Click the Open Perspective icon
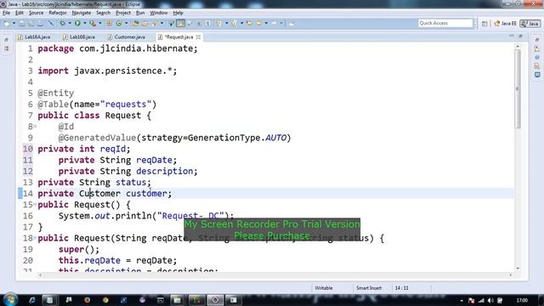Viewport: 544px width, 306px height. pyautogui.click(x=484, y=24)
